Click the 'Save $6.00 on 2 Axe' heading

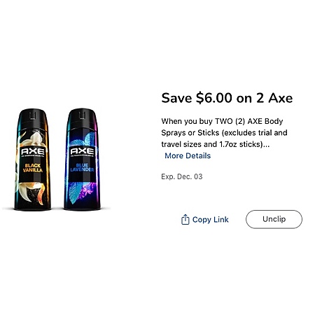(x=227, y=98)
